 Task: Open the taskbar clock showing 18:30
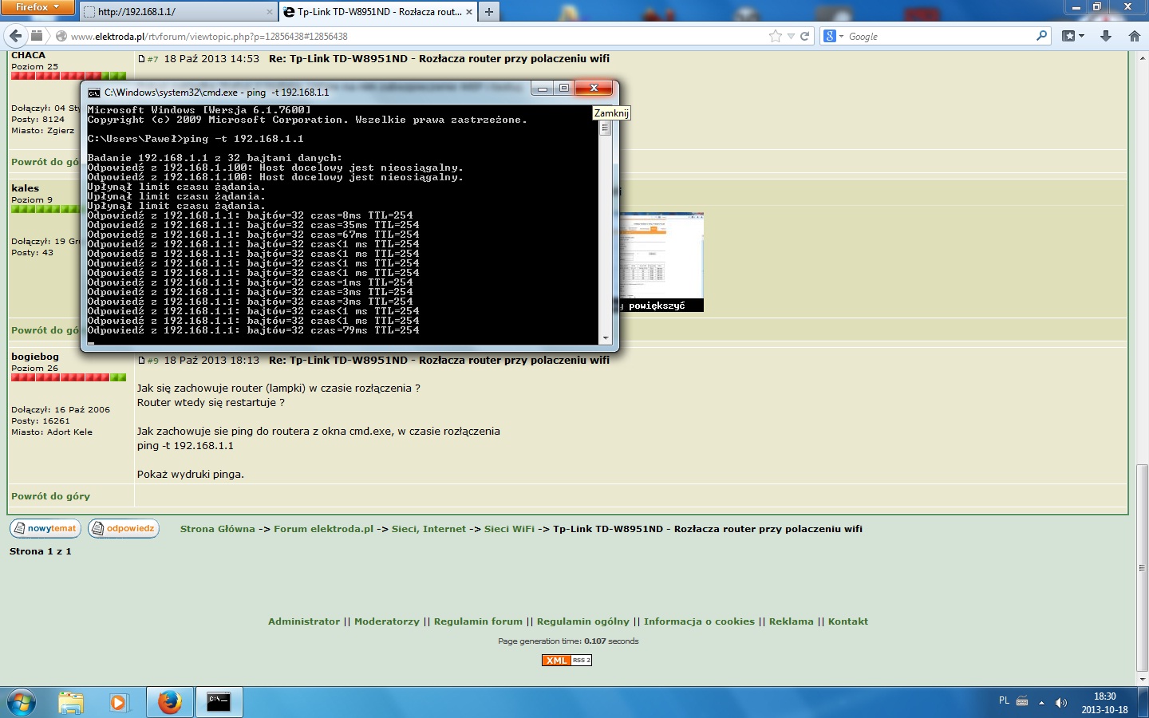tap(1105, 703)
